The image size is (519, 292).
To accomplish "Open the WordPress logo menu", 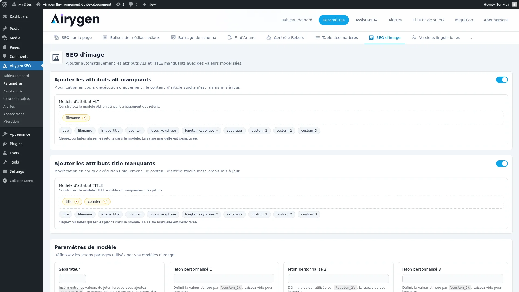I will coord(5,4).
